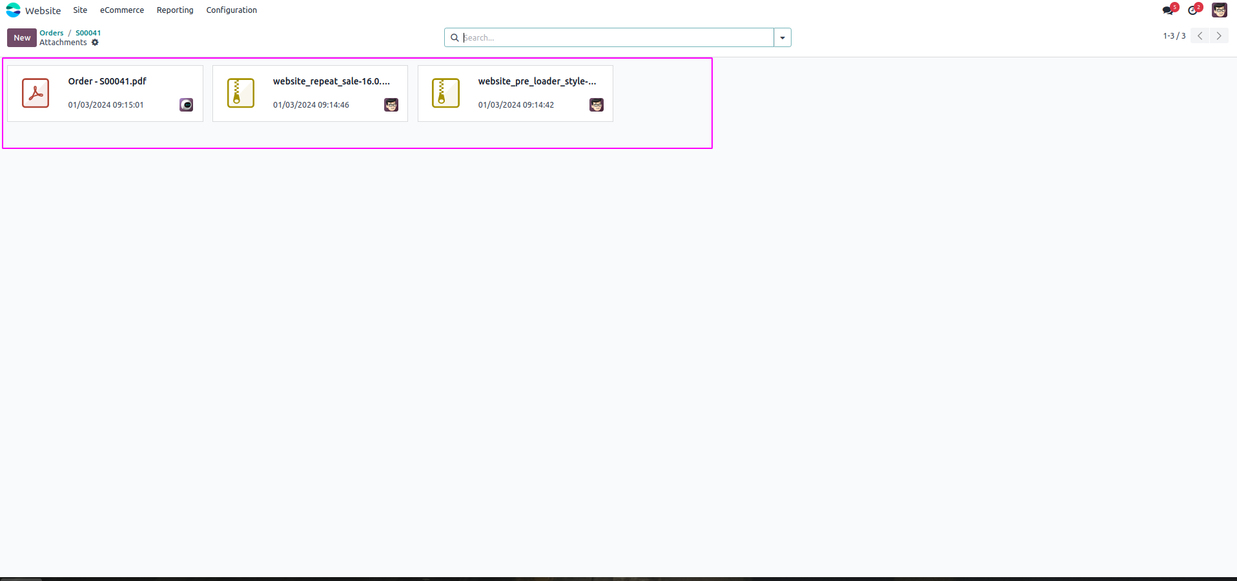Open the Site menu
The image size is (1237, 581).
click(80, 10)
